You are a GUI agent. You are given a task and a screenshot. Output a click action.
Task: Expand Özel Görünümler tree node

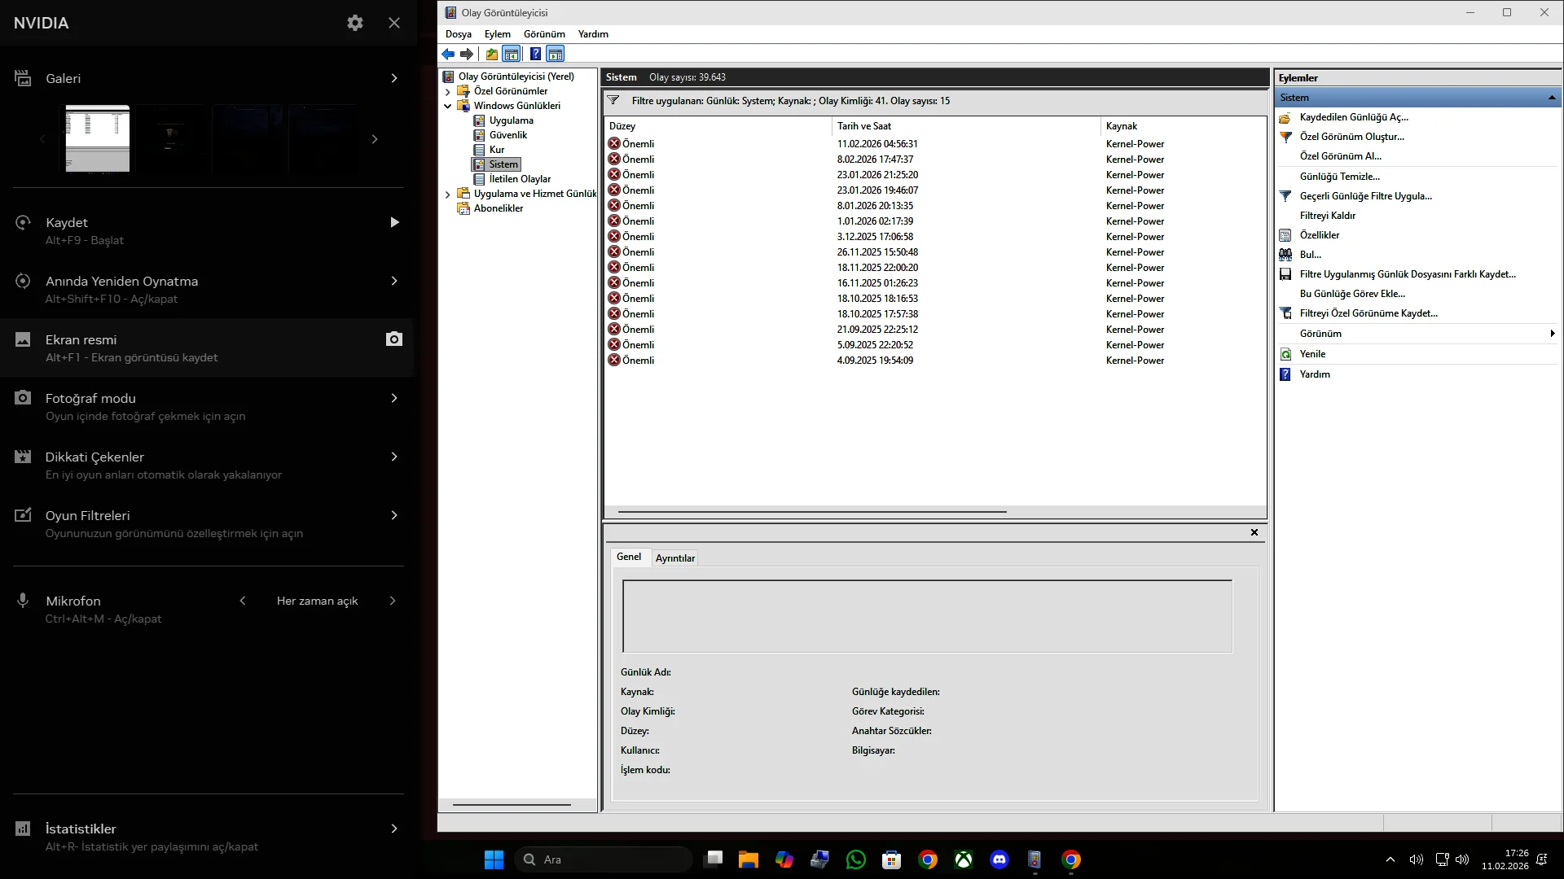[x=448, y=91]
